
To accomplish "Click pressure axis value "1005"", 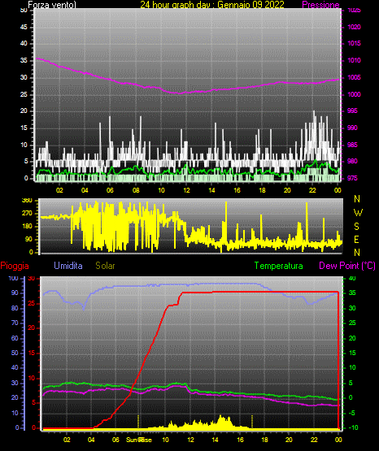I will pyautogui.click(x=354, y=77).
